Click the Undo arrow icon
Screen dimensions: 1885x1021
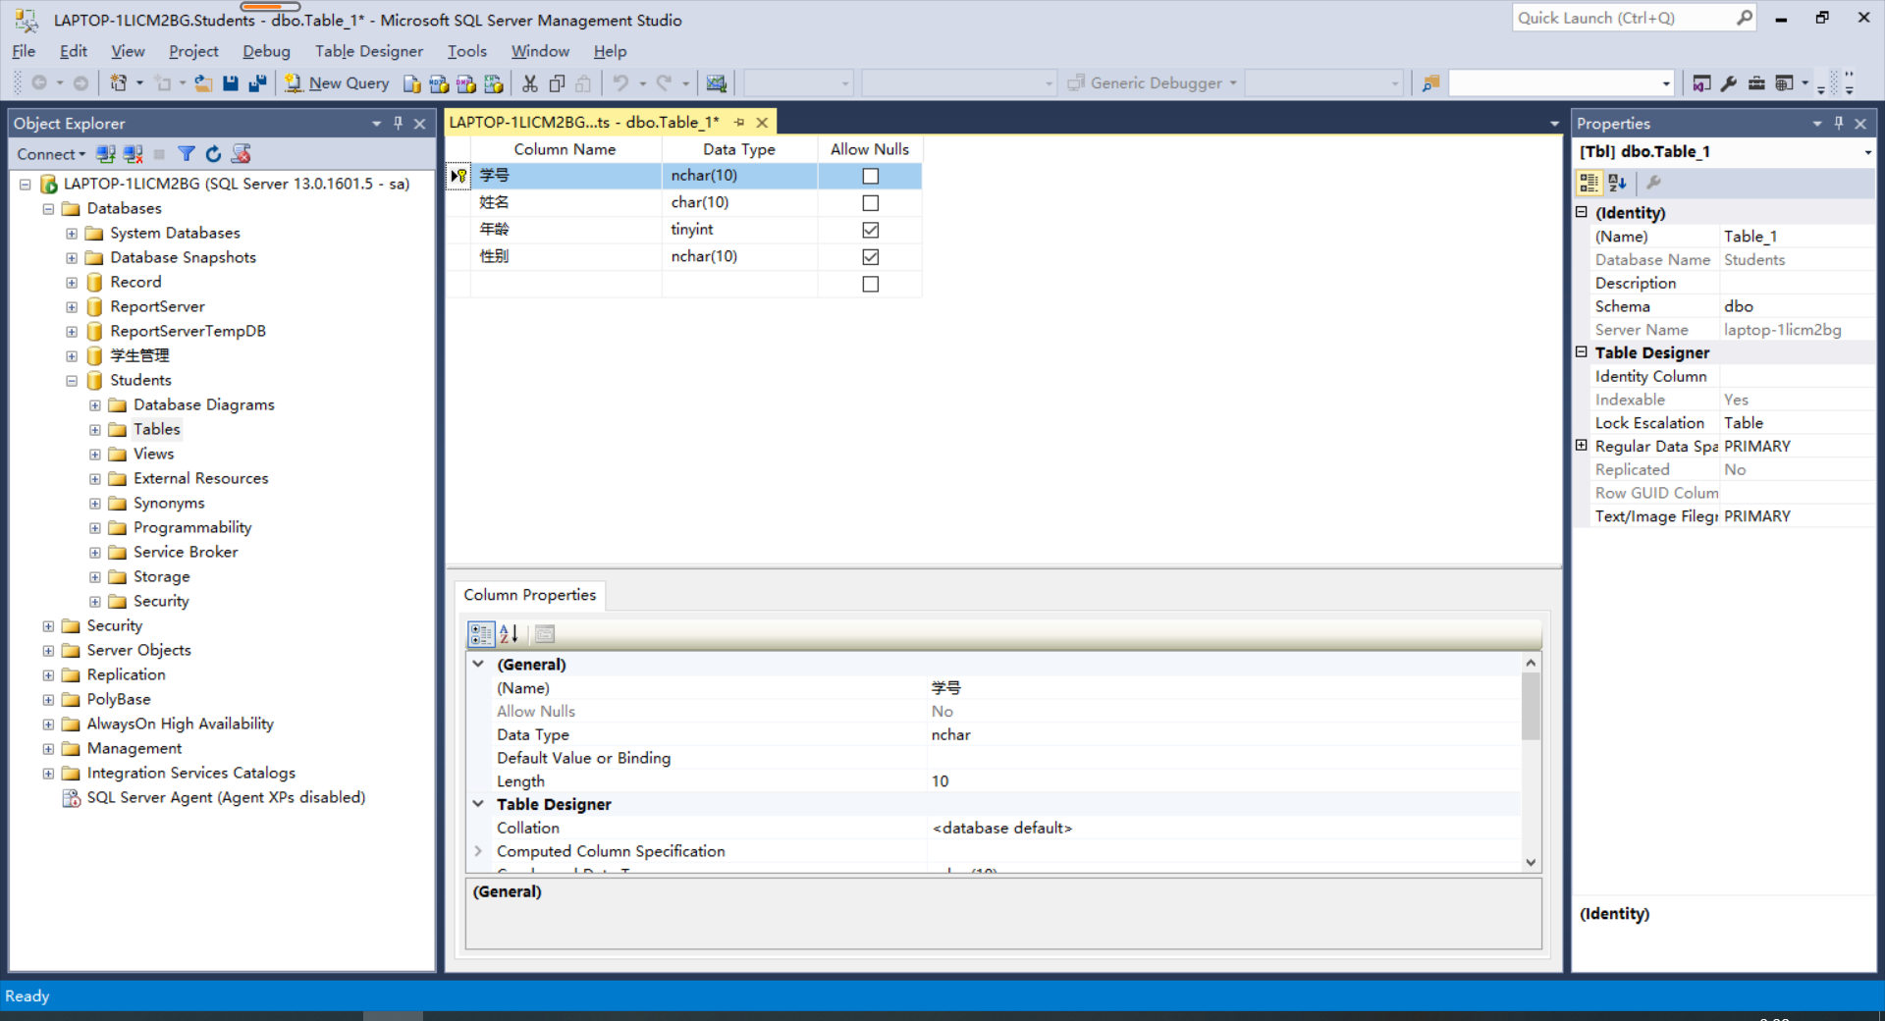point(620,83)
